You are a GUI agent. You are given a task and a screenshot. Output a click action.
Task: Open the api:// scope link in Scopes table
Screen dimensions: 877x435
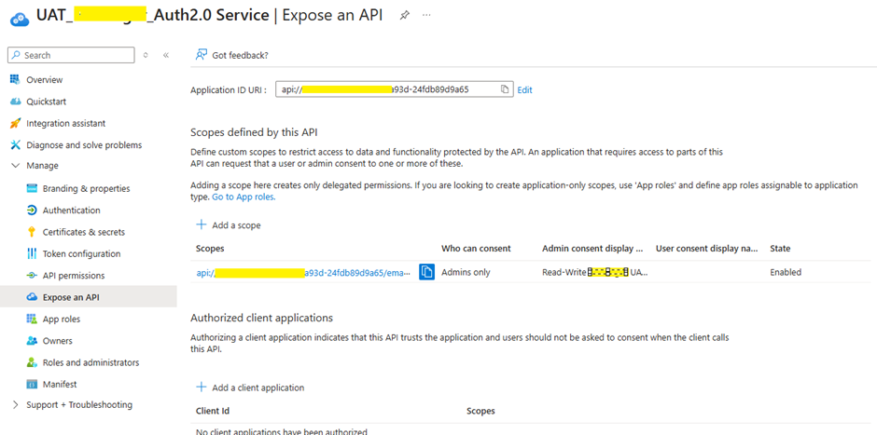(x=303, y=273)
